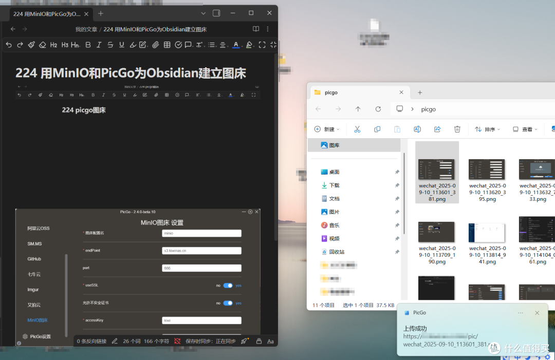Image resolution: width=555 pixels, height=360 pixels.
Task: Add a new File Explorer tab
Action: 420,92
